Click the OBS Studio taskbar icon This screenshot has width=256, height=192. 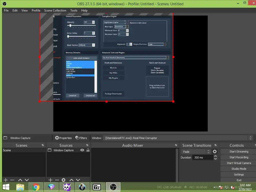click(x=113, y=187)
